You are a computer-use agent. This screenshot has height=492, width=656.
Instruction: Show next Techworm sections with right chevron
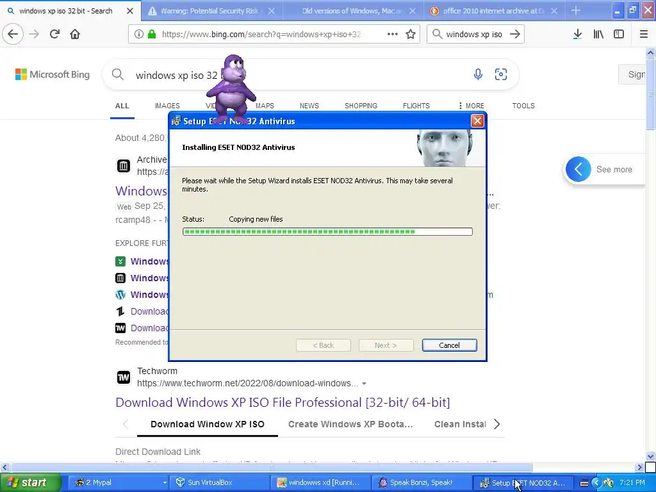pyautogui.click(x=497, y=424)
